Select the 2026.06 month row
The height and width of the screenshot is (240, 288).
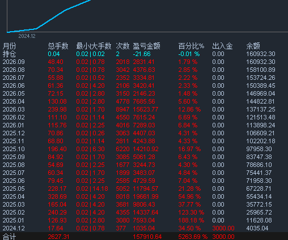click(14, 86)
